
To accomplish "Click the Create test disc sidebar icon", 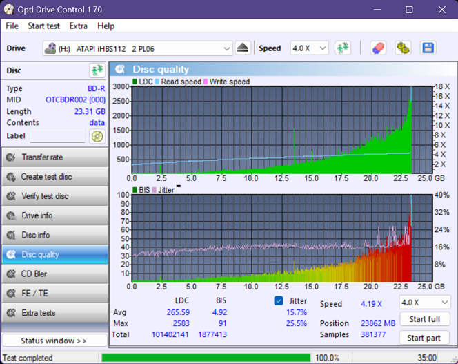I will [11, 177].
